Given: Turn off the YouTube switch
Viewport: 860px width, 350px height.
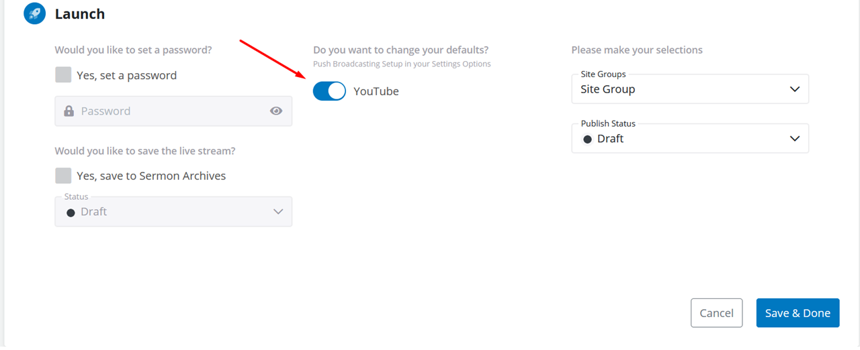Looking at the screenshot, I should point(329,91).
